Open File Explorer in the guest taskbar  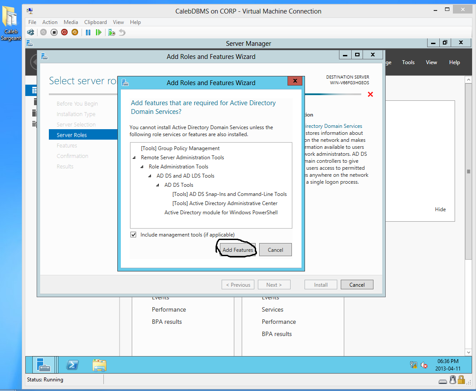click(99, 365)
